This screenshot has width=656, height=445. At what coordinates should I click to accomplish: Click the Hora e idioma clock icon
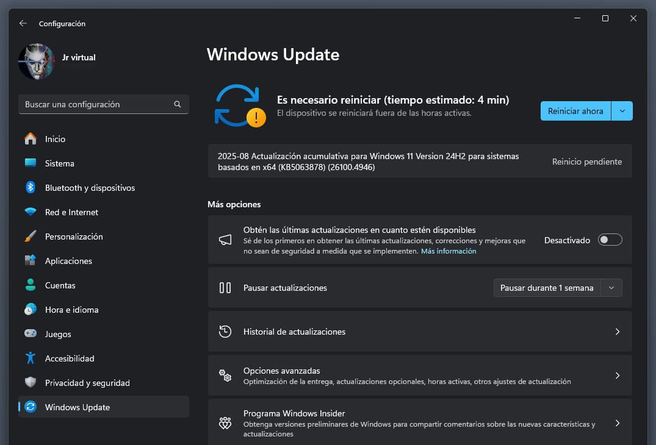click(30, 309)
